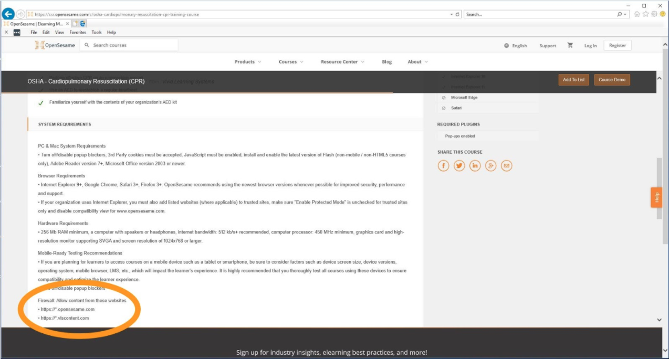Email this course via envelope icon

[x=506, y=166]
